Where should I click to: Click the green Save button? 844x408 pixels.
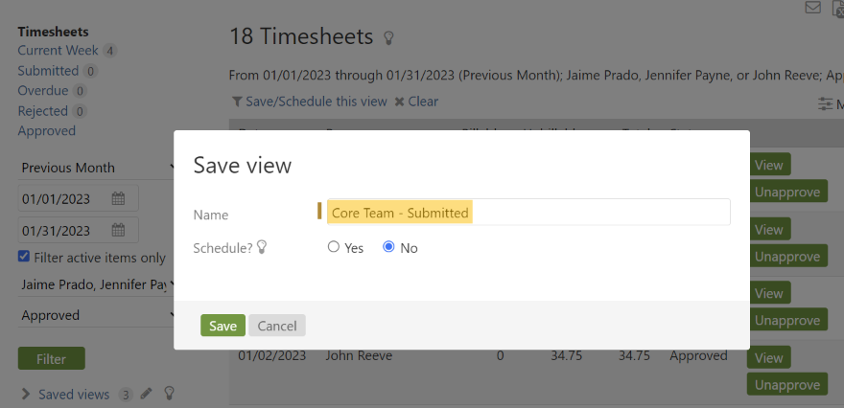tap(223, 326)
